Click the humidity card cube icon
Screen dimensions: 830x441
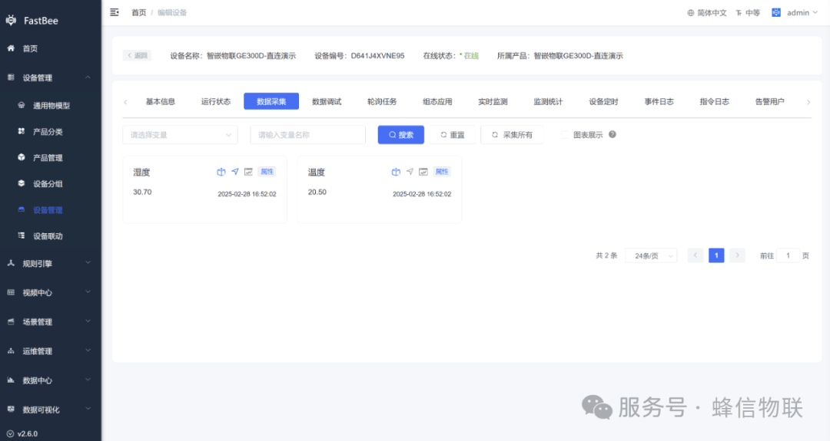tap(221, 172)
